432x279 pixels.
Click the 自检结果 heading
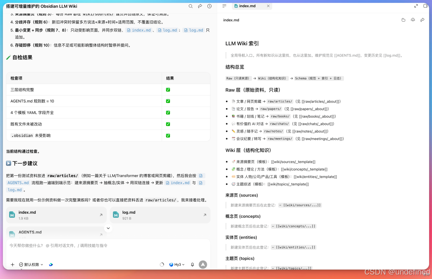click(19, 57)
